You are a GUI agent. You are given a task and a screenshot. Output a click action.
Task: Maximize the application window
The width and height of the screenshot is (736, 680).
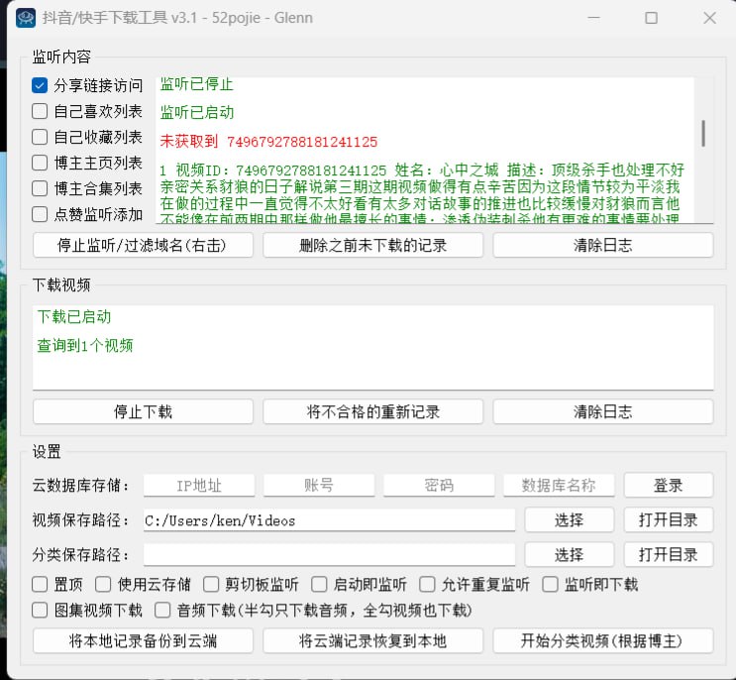pos(651,18)
